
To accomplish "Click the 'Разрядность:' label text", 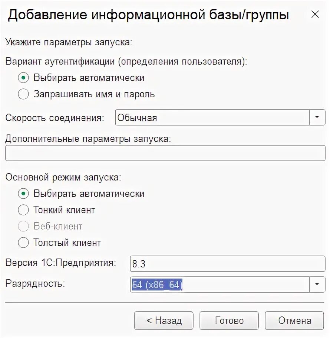I will [35, 284].
